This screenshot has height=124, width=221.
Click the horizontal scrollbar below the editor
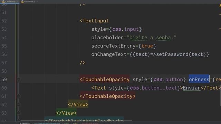click(x=76, y=121)
